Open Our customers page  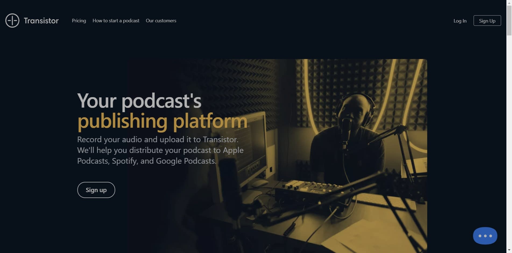pos(161,21)
